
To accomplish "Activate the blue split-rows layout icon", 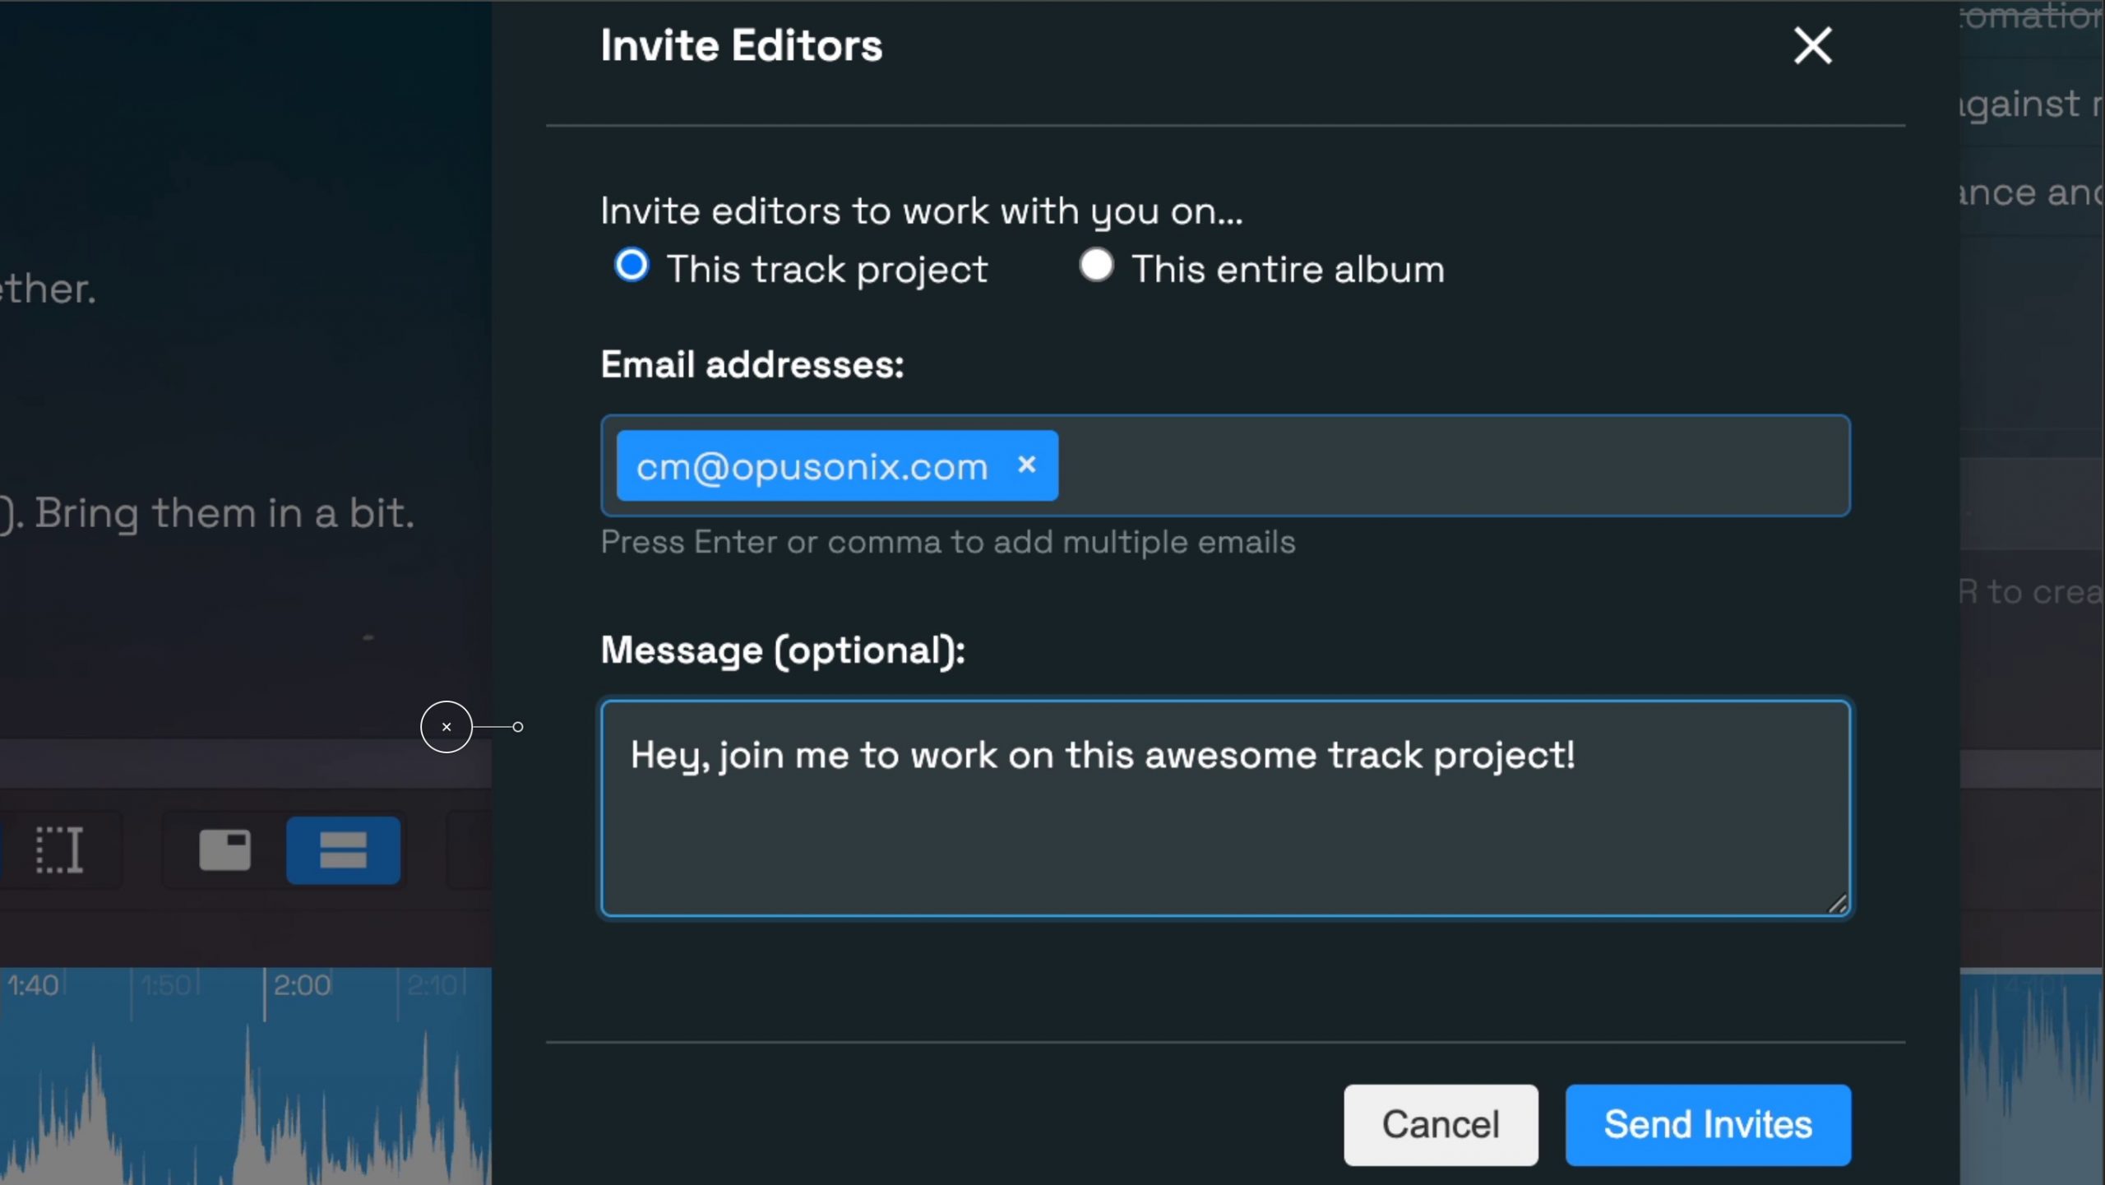I will [x=343, y=849].
